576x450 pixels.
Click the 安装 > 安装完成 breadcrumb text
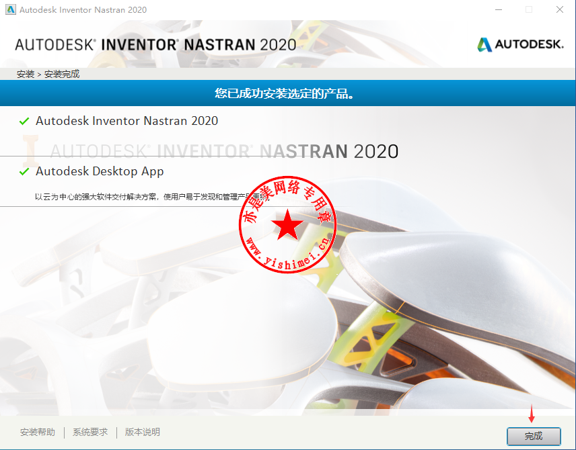[48, 74]
